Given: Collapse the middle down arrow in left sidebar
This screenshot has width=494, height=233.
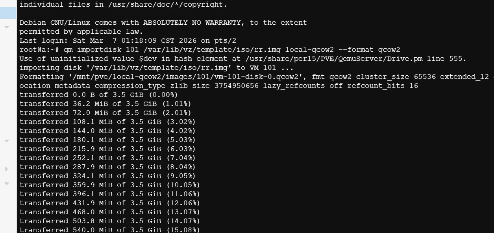Looking at the screenshot, I should 7,140.
